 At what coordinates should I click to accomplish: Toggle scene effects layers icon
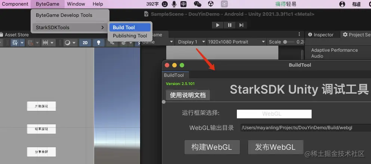point(124,43)
